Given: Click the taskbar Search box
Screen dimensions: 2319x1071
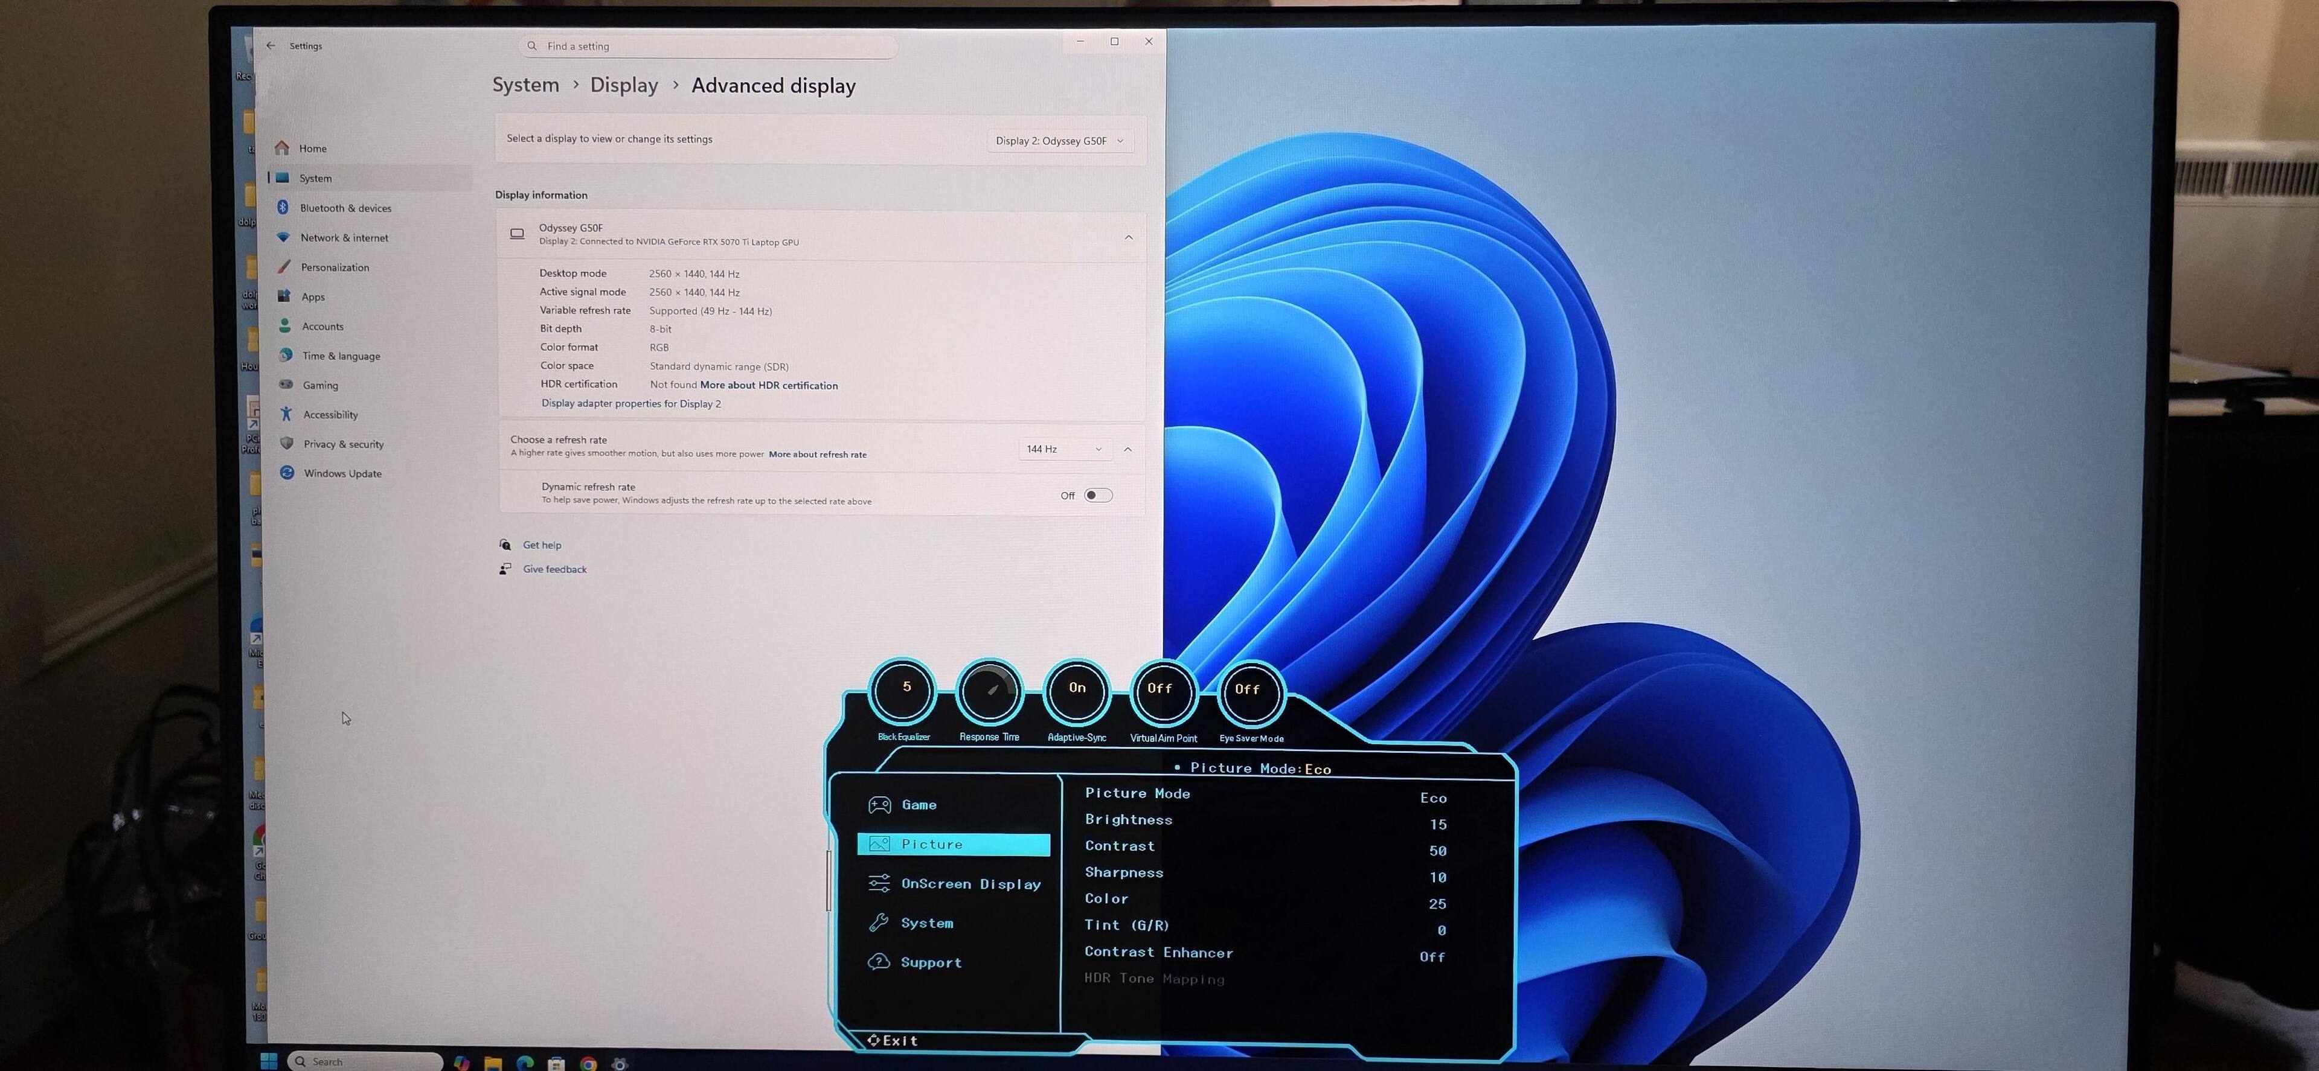Looking at the screenshot, I should [365, 1062].
